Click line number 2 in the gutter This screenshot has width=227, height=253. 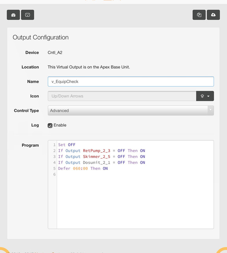click(54, 151)
